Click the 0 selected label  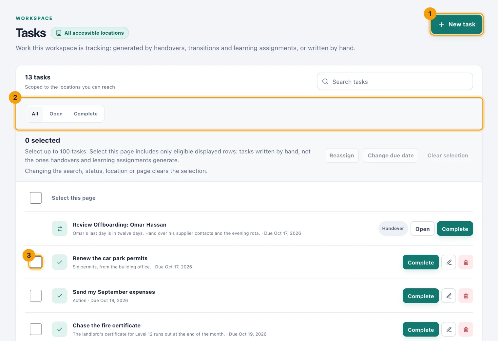pyautogui.click(x=43, y=140)
